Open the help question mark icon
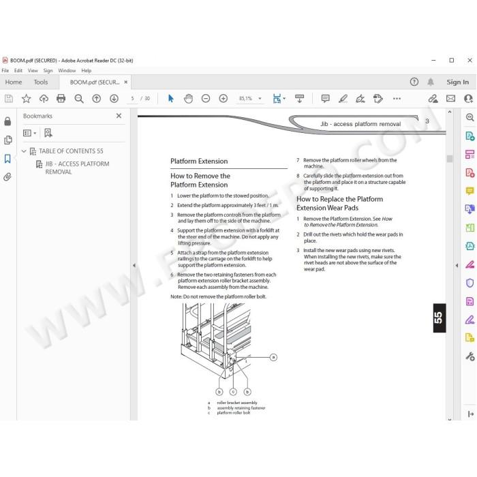Image resolution: width=477 pixels, height=477 pixels. 414,82
